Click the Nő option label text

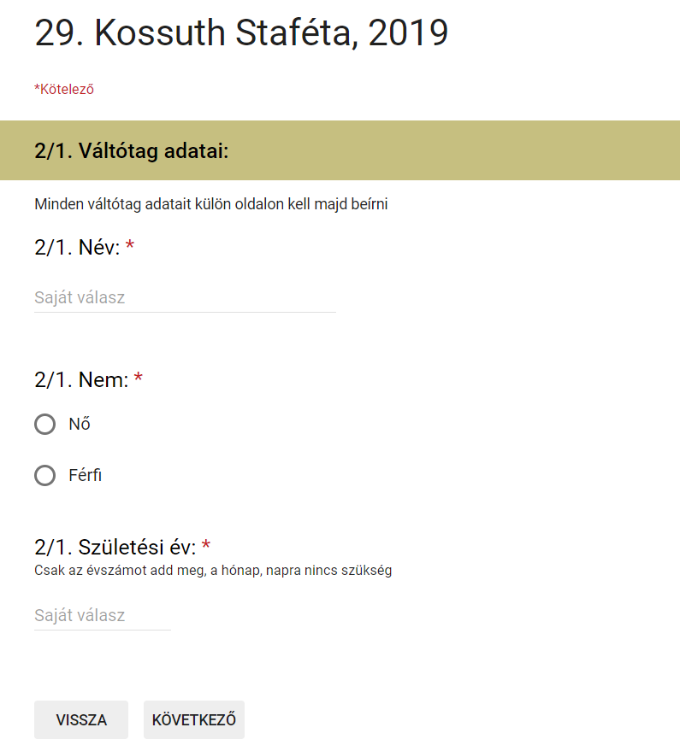(x=80, y=424)
